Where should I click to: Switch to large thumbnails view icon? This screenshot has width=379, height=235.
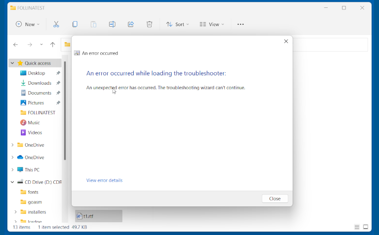[x=366, y=227]
